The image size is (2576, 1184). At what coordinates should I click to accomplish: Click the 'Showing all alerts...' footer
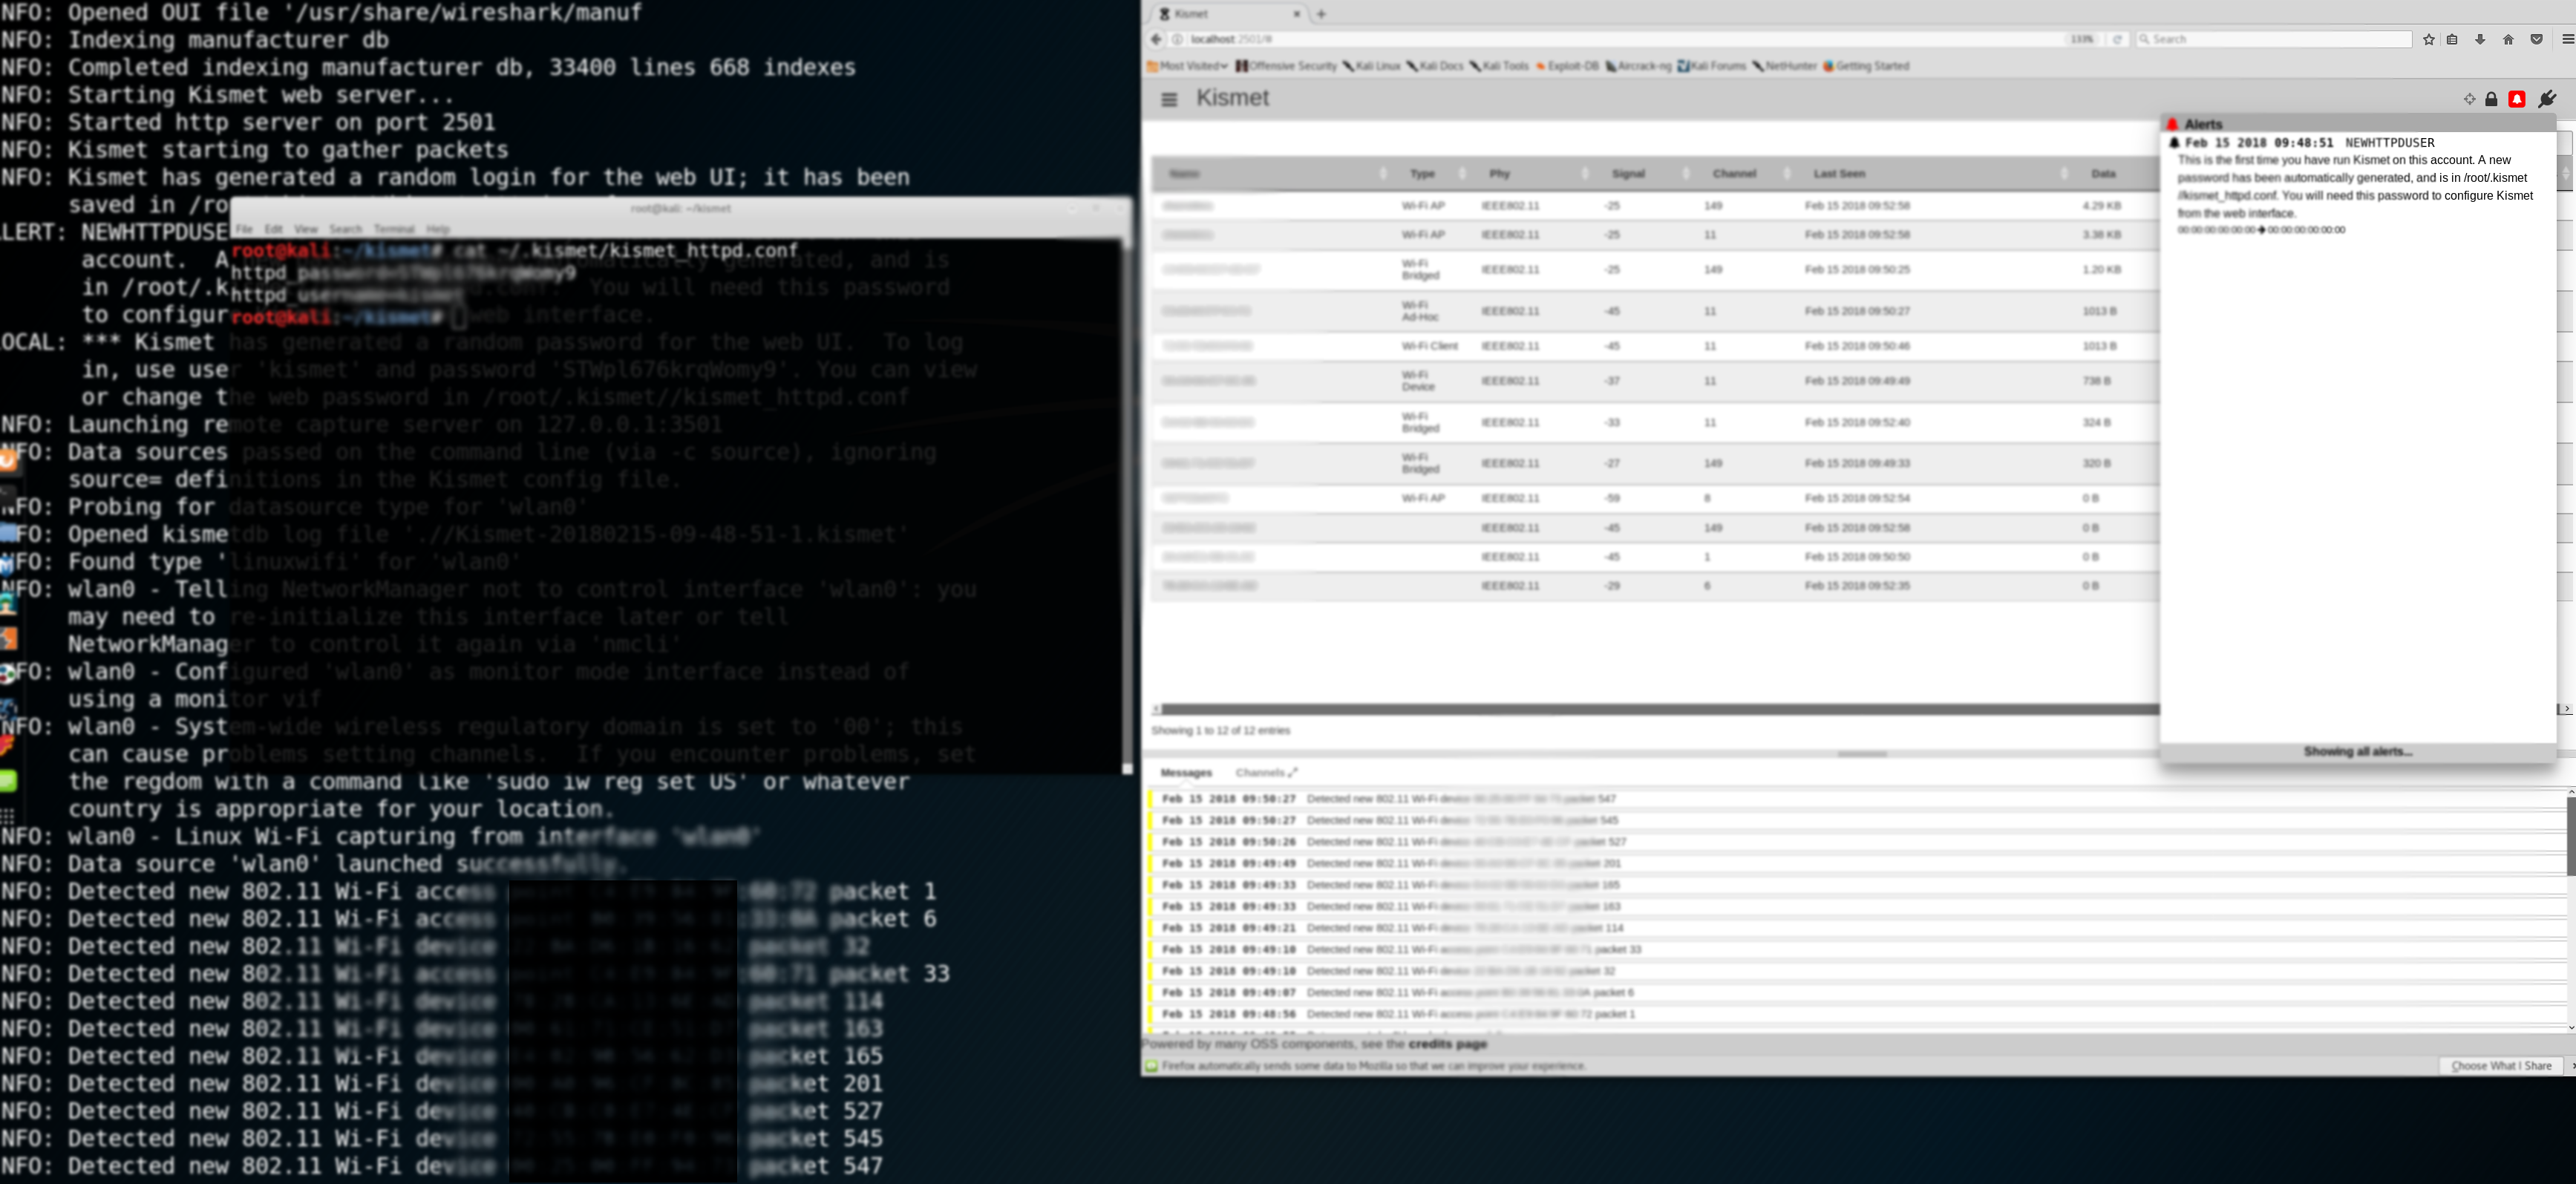[2358, 752]
